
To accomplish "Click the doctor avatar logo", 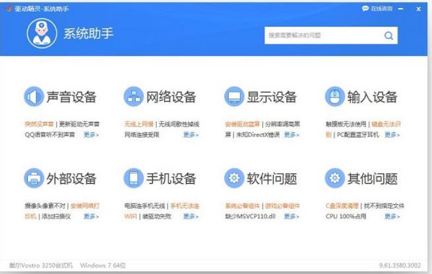I will coord(42,34).
